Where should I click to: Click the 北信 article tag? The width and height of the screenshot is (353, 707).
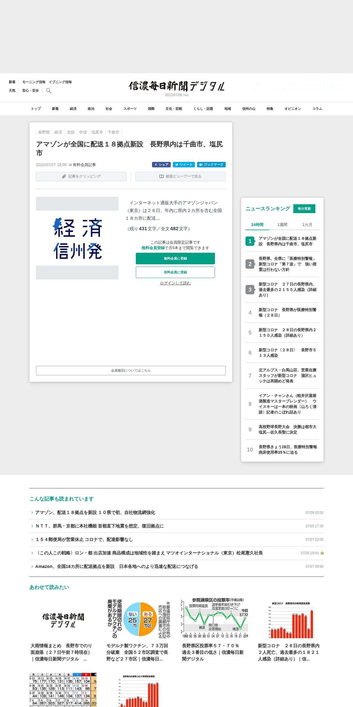point(71,132)
